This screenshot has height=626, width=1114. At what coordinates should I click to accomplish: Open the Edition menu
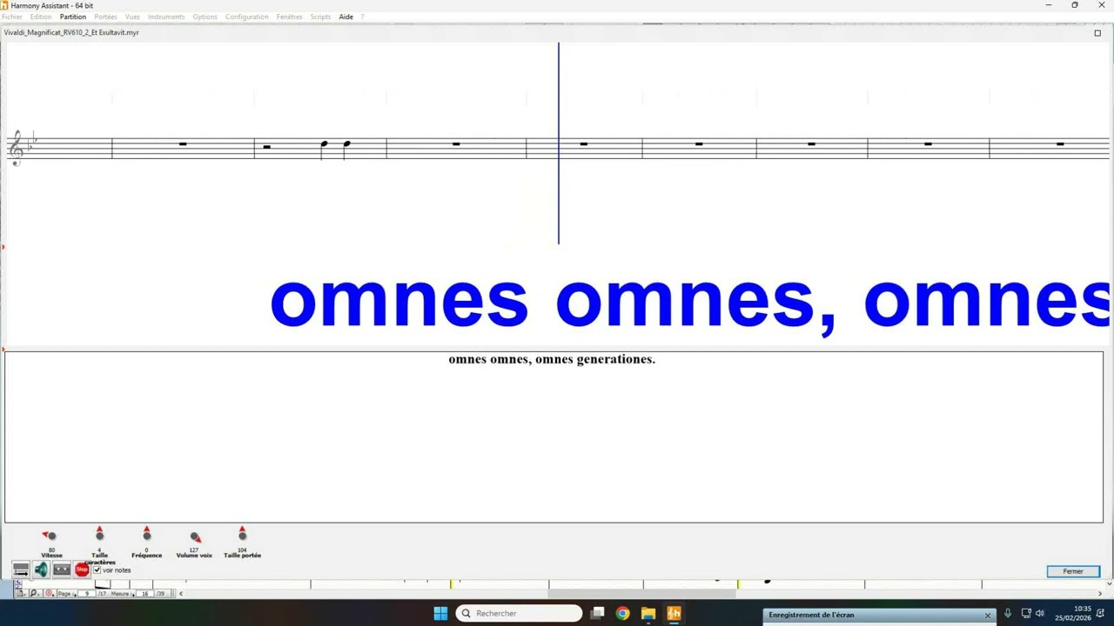[41, 17]
